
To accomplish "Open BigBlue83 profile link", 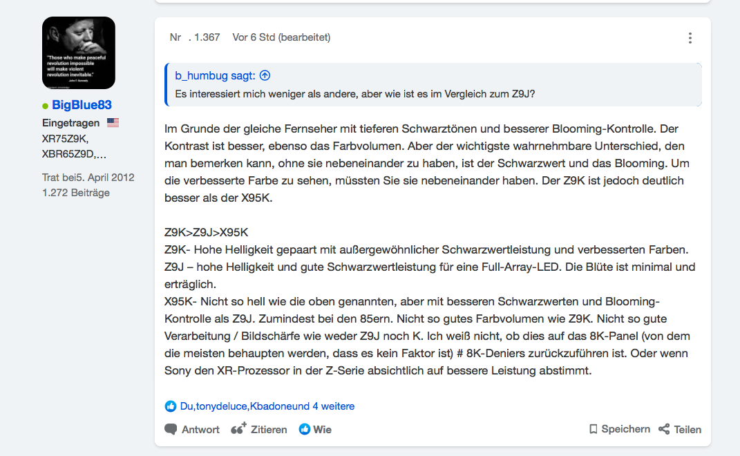I will pos(82,105).
